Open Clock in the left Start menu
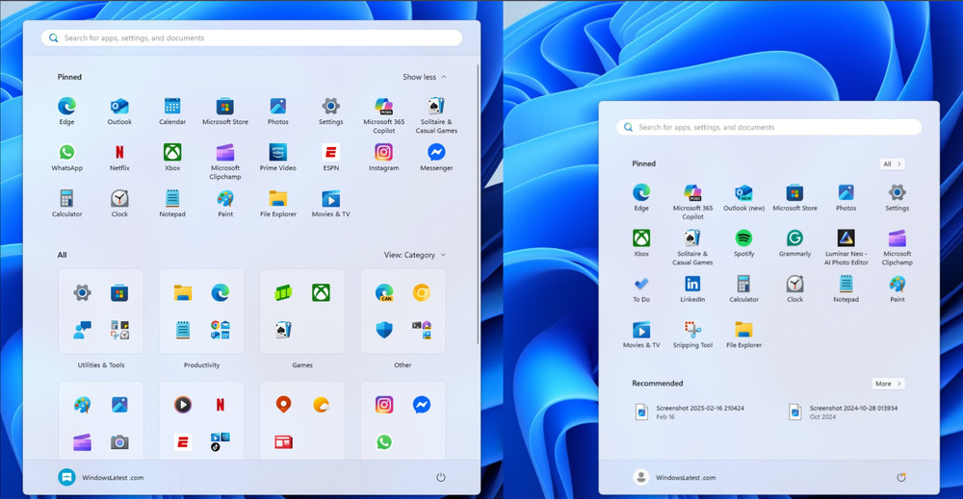Image resolution: width=963 pixels, height=499 pixels. (119, 204)
